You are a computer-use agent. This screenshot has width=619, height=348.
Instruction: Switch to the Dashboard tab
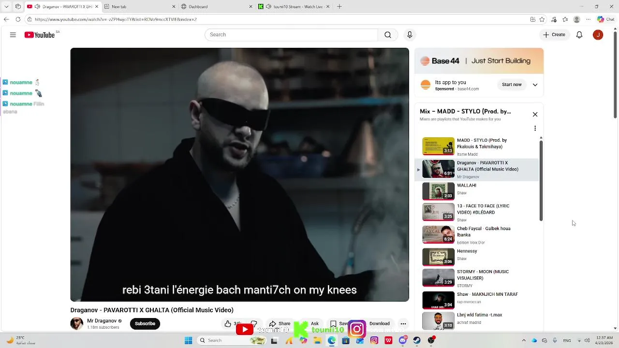(x=217, y=6)
